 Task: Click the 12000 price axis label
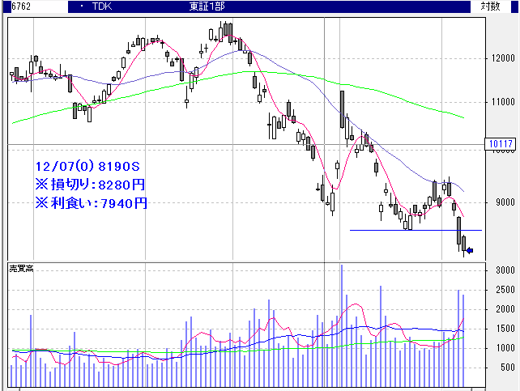(502, 58)
